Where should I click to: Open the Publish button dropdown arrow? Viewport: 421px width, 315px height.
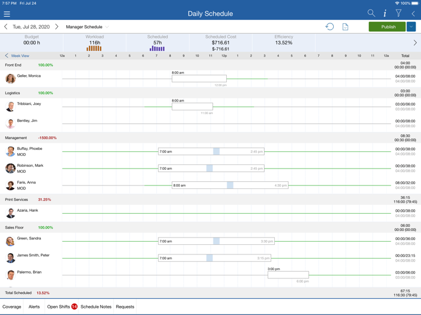pos(411,27)
